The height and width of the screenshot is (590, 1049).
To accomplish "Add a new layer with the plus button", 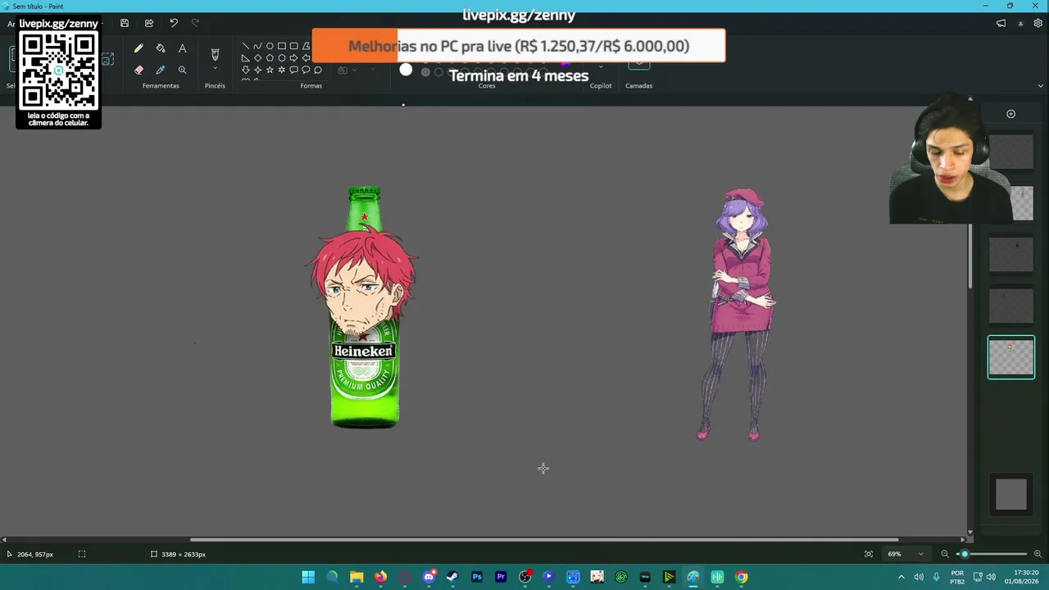I will tap(1010, 114).
